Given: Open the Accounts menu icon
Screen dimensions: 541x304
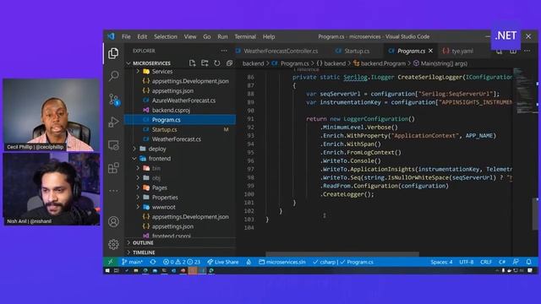Looking at the screenshot, I should [x=113, y=221].
